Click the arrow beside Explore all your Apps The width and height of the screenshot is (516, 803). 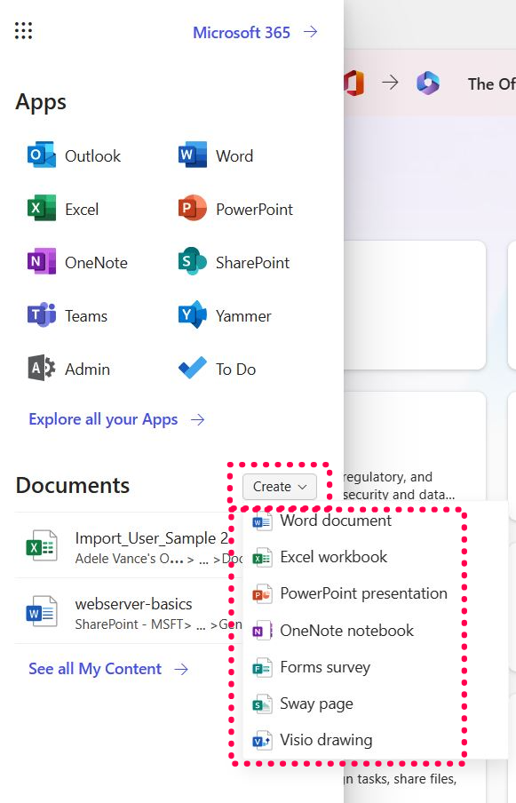(197, 420)
